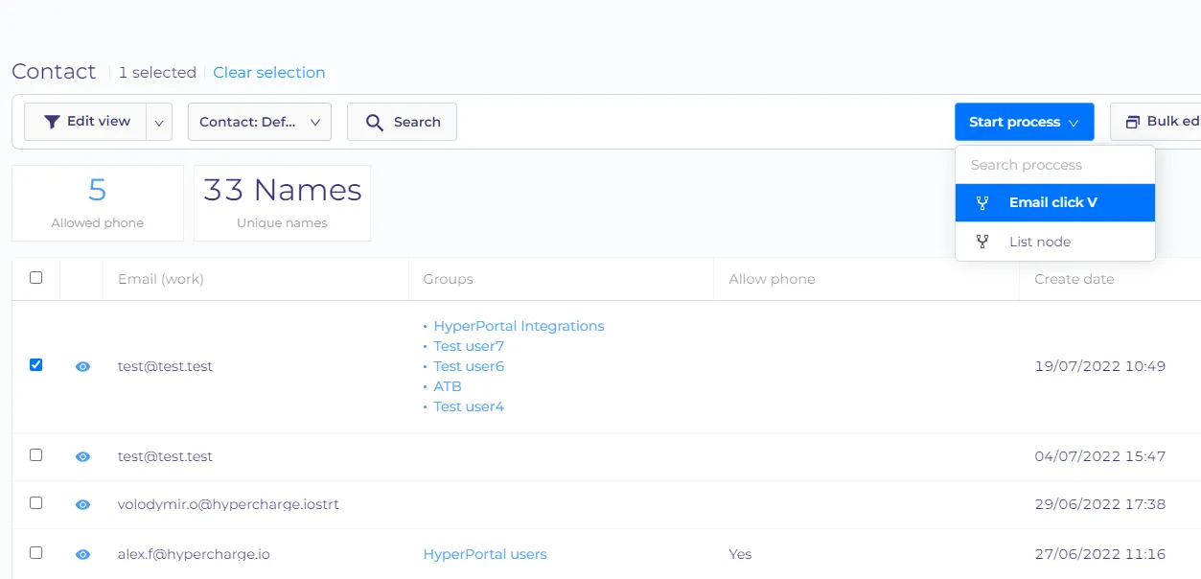Click Yes value in Allow phone column
Image resolution: width=1201 pixels, height=579 pixels.
[740, 554]
